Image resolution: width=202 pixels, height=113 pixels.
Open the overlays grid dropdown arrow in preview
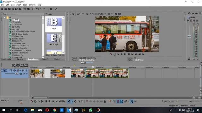(112, 14)
